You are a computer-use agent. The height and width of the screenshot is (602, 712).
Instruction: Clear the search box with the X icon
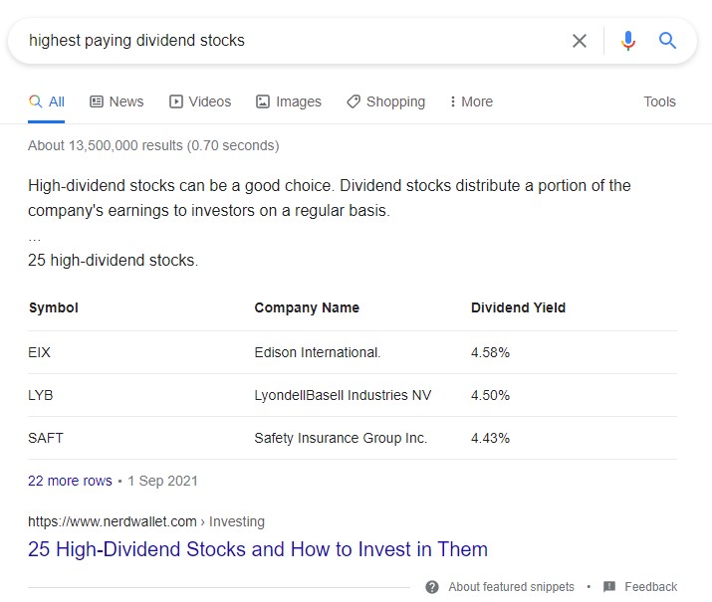579,41
